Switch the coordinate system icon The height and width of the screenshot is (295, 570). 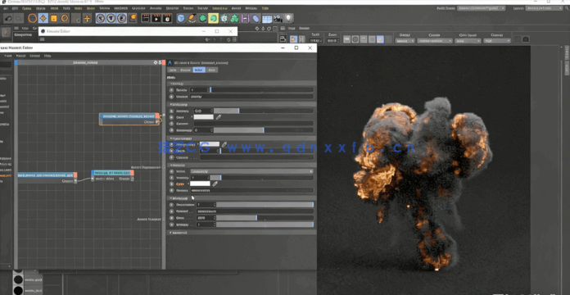[x=133, y=18]
